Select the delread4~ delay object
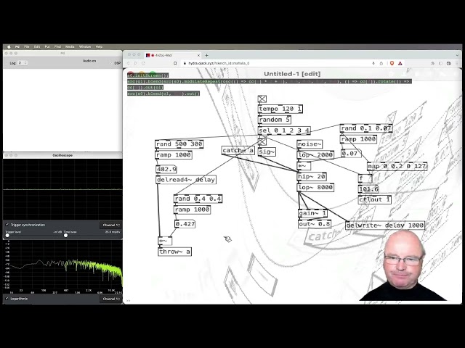The height and width of the screenshot is (348, 465). 186,180
